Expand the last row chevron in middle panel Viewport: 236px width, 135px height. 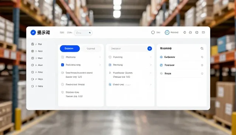point(151,85)
